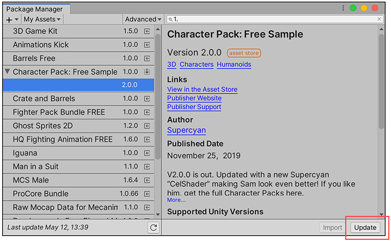Click import icon next to 3D Game Kit
Image resolution: width=391 pixels, height=242 pixels.
coord(147,32)
